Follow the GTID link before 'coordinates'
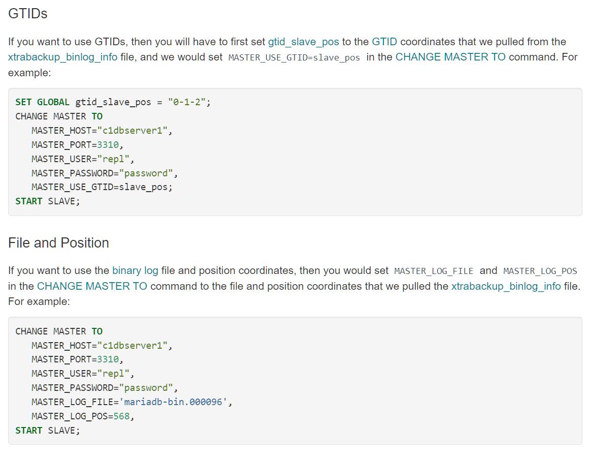 (384, 42)
